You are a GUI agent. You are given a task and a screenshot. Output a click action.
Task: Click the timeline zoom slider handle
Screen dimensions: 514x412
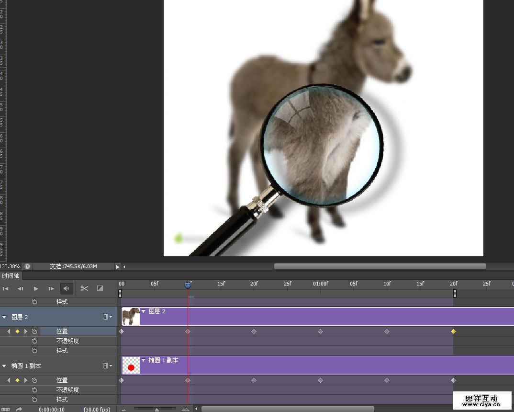[x=156, y=409]
